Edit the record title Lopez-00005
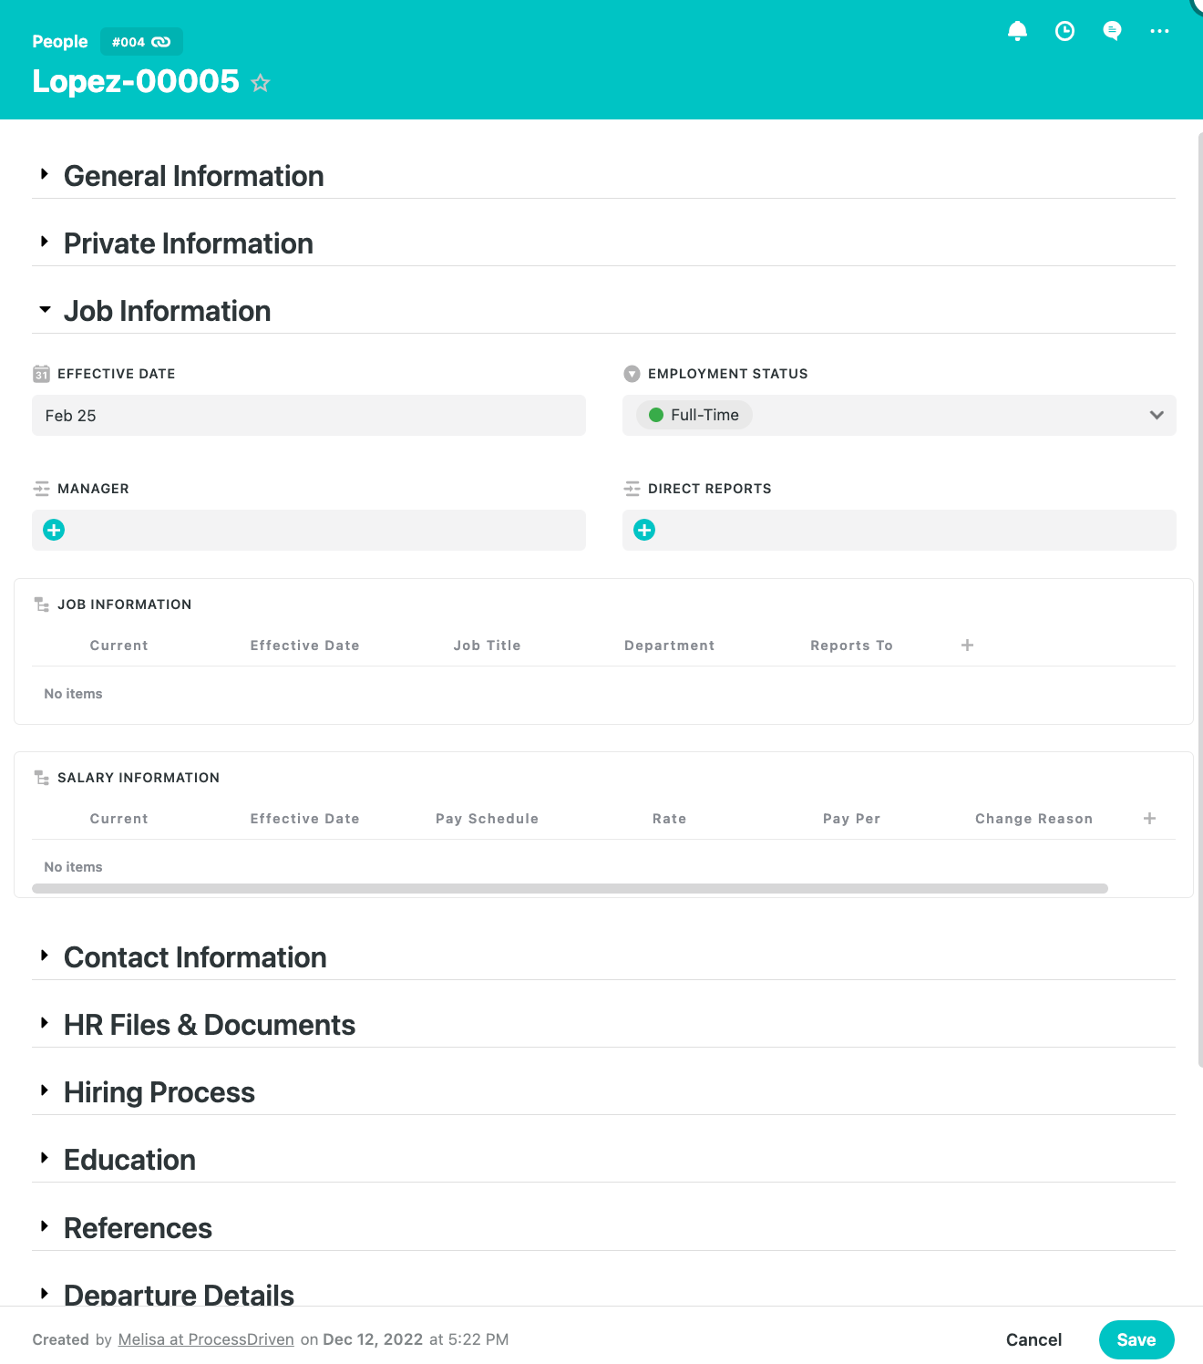Image resolution: width=1203 pixels, height=1364 pixels. (136, 81)
